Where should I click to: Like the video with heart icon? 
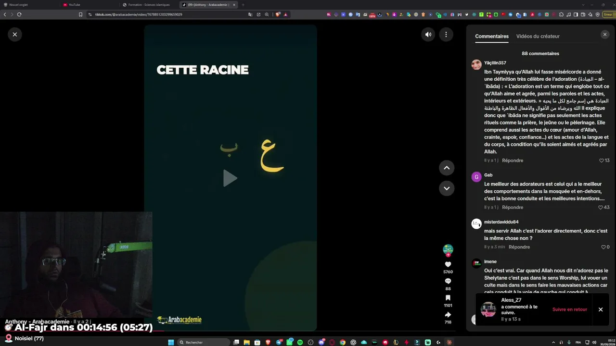pos(448,264)
